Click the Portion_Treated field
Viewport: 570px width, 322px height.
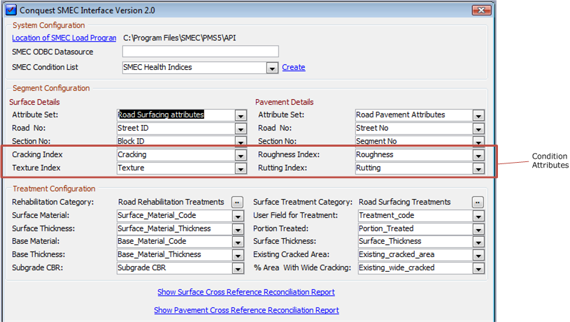[415, 228]
